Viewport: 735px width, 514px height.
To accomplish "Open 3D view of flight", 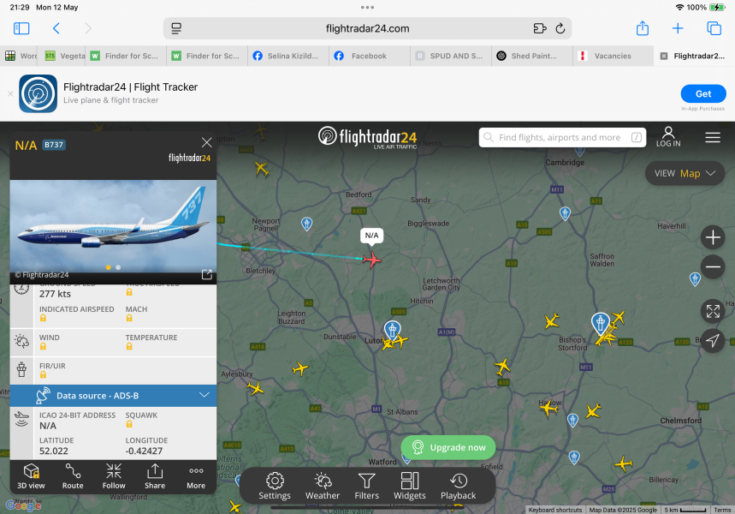I will click(31, 476).
